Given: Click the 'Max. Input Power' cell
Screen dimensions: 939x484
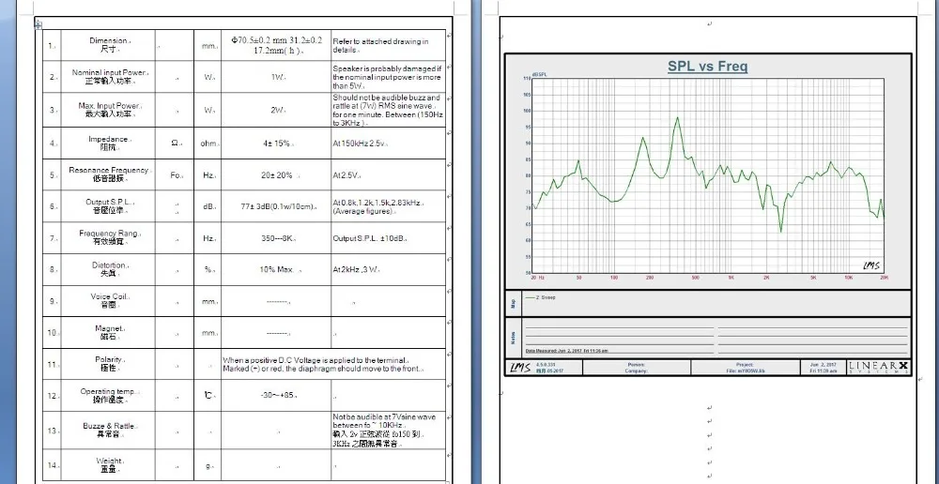Looking at the screenshot, I should 108,110.
